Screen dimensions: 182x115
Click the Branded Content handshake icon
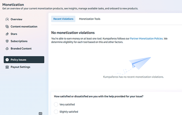7,48
